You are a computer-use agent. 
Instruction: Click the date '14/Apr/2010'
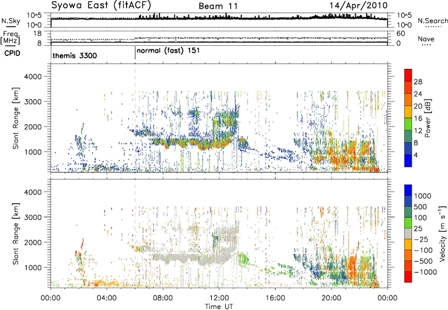click(358, 6)
